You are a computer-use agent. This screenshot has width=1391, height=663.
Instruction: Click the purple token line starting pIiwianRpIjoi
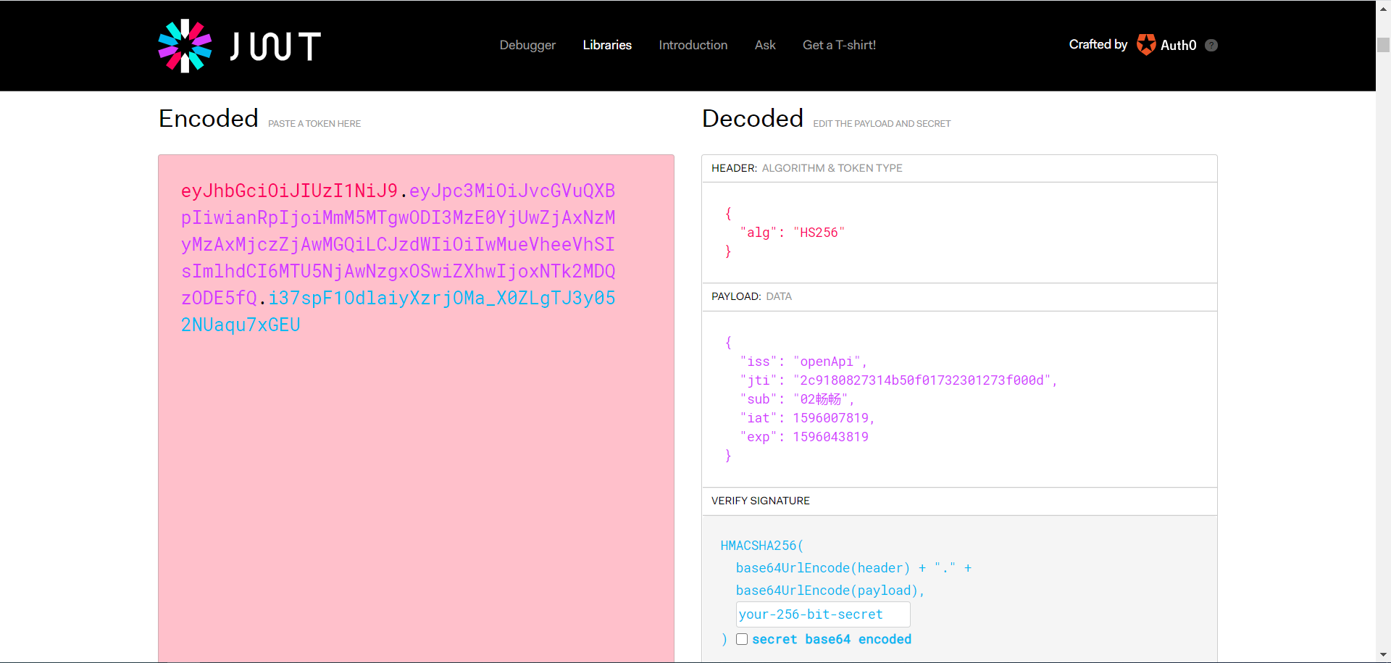[x=398, y=217]
